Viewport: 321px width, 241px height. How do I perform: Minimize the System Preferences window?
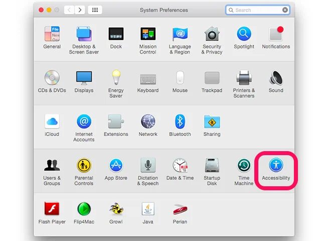pos(49,10)
